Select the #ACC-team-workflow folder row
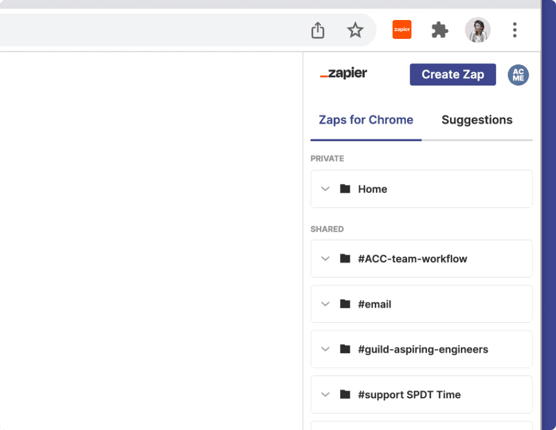 click(421, 259)
